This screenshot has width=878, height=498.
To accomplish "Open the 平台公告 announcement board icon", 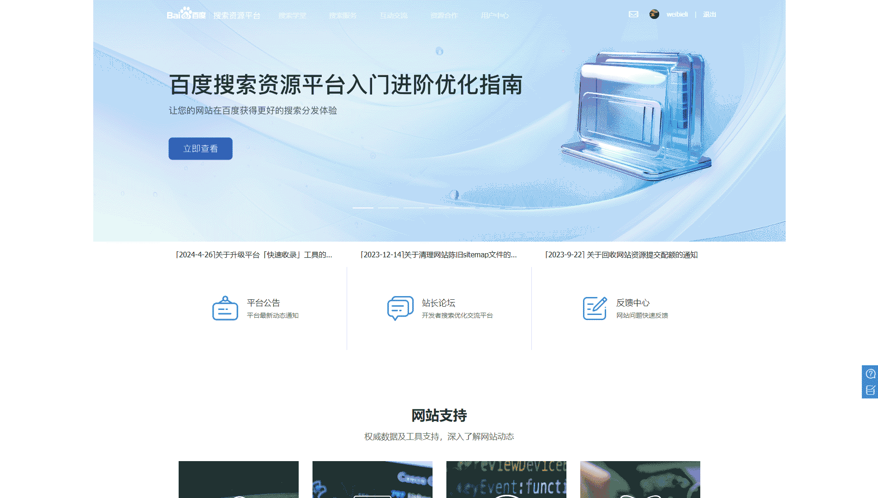I will coord(225,308).
